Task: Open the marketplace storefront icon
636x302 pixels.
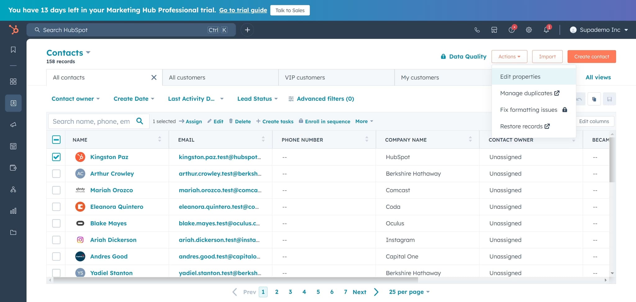Action: [x=494, y=30]
